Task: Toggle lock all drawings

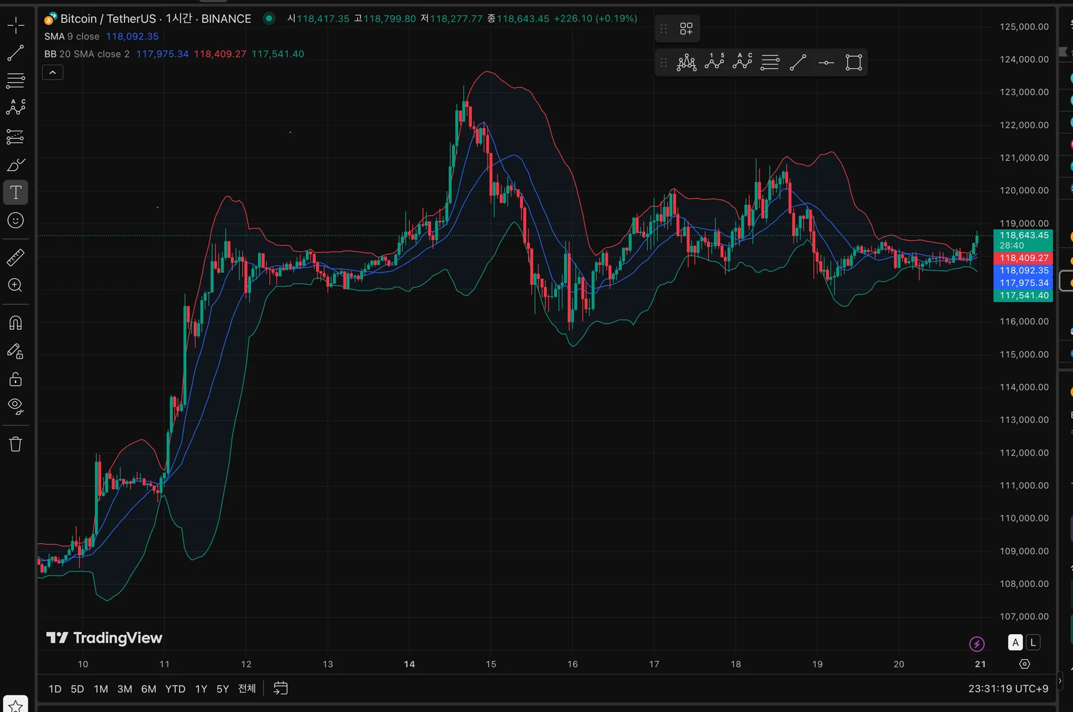Action: [16, 379]
